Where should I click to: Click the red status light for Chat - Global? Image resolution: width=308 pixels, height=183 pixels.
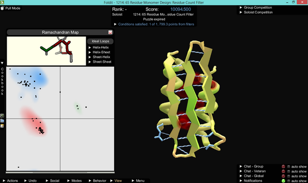[283, 176]
